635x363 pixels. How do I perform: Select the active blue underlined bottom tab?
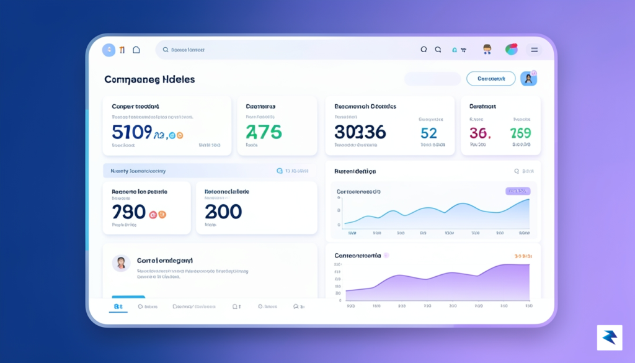coord(118,307)
